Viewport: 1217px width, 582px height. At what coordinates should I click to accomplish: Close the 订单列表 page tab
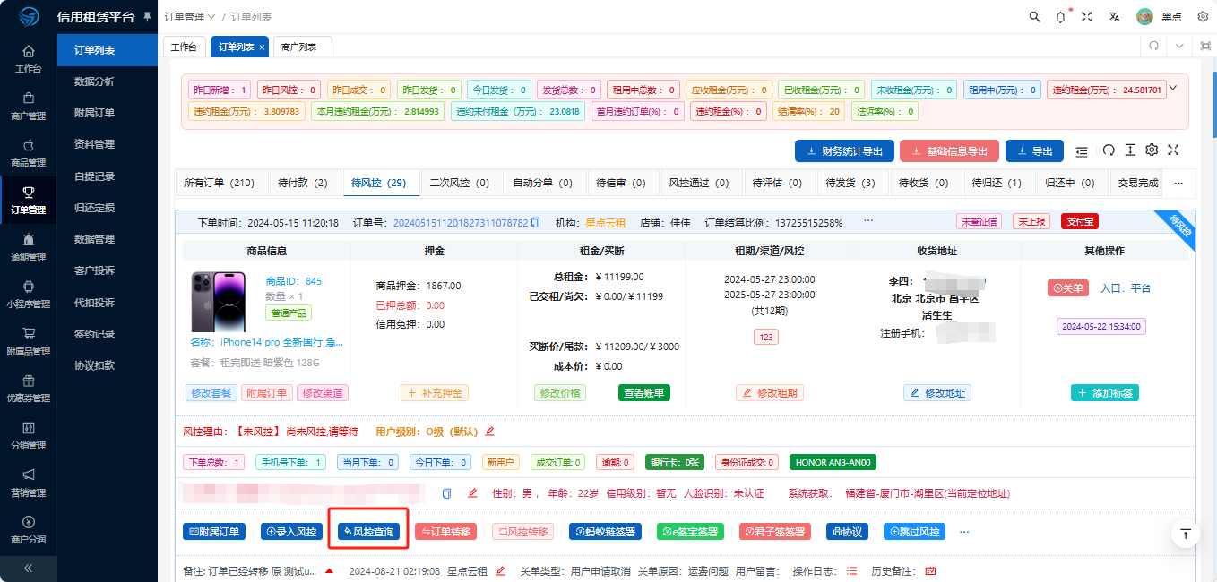(x=262, y=47)
